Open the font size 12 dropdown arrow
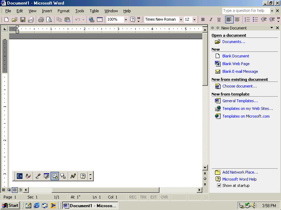Image resolution: width=281 pixels, height=210 pixels. point(194,20)
